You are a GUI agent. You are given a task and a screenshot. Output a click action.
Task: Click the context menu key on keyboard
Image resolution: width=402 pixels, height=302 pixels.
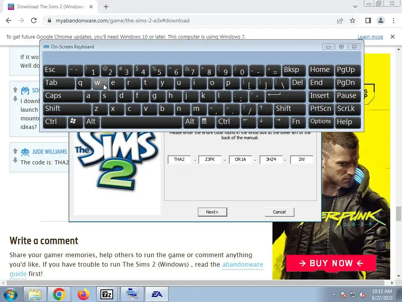207,122
